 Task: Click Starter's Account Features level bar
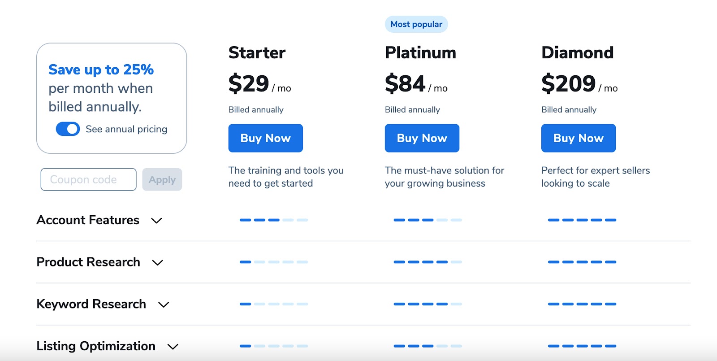273,220
